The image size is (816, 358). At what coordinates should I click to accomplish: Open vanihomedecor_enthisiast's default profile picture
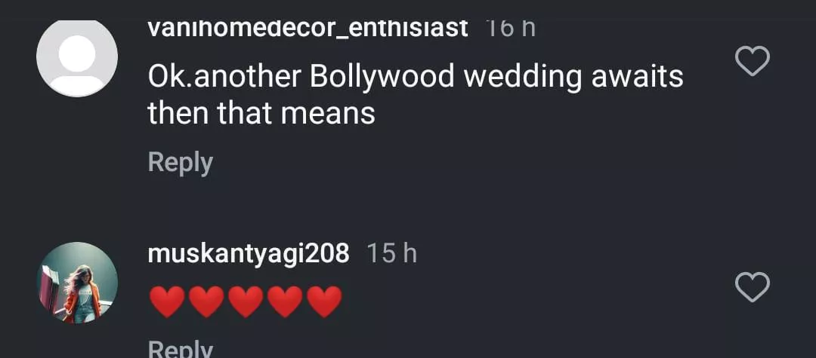click(x=77, y=57)
